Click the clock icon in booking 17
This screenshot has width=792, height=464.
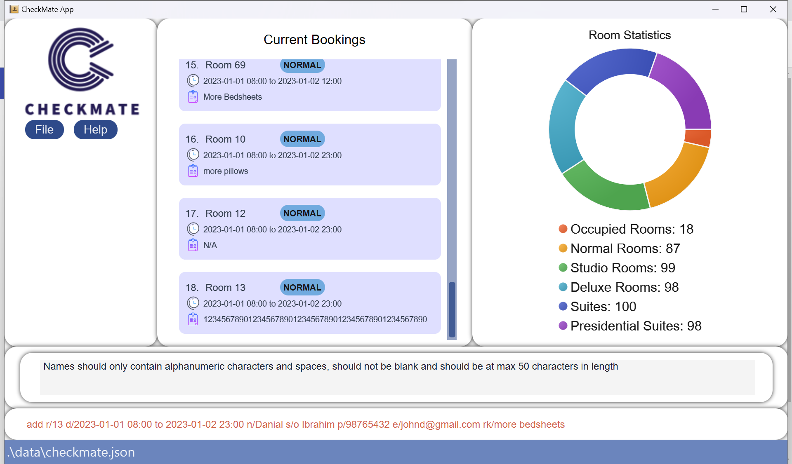[x=193, y=229]
